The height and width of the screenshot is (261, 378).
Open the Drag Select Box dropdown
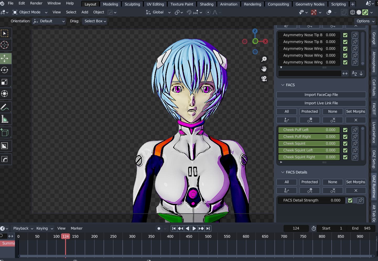click(x=95, y=21)
